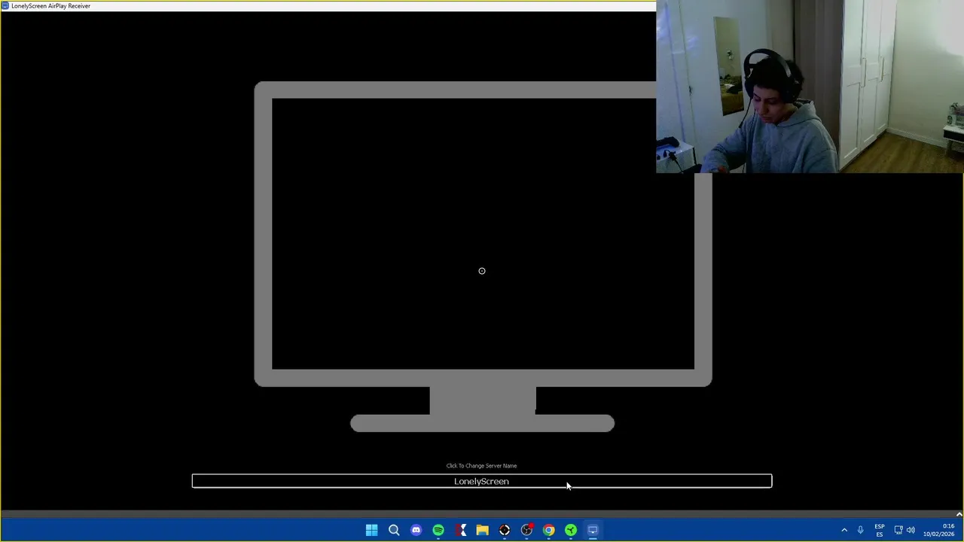Click the green round taskbar app icon
964x542 pixels.
click(x=571, y=530)
